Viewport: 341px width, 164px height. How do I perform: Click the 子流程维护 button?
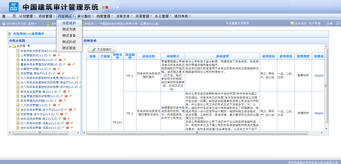tap(102, 50)
